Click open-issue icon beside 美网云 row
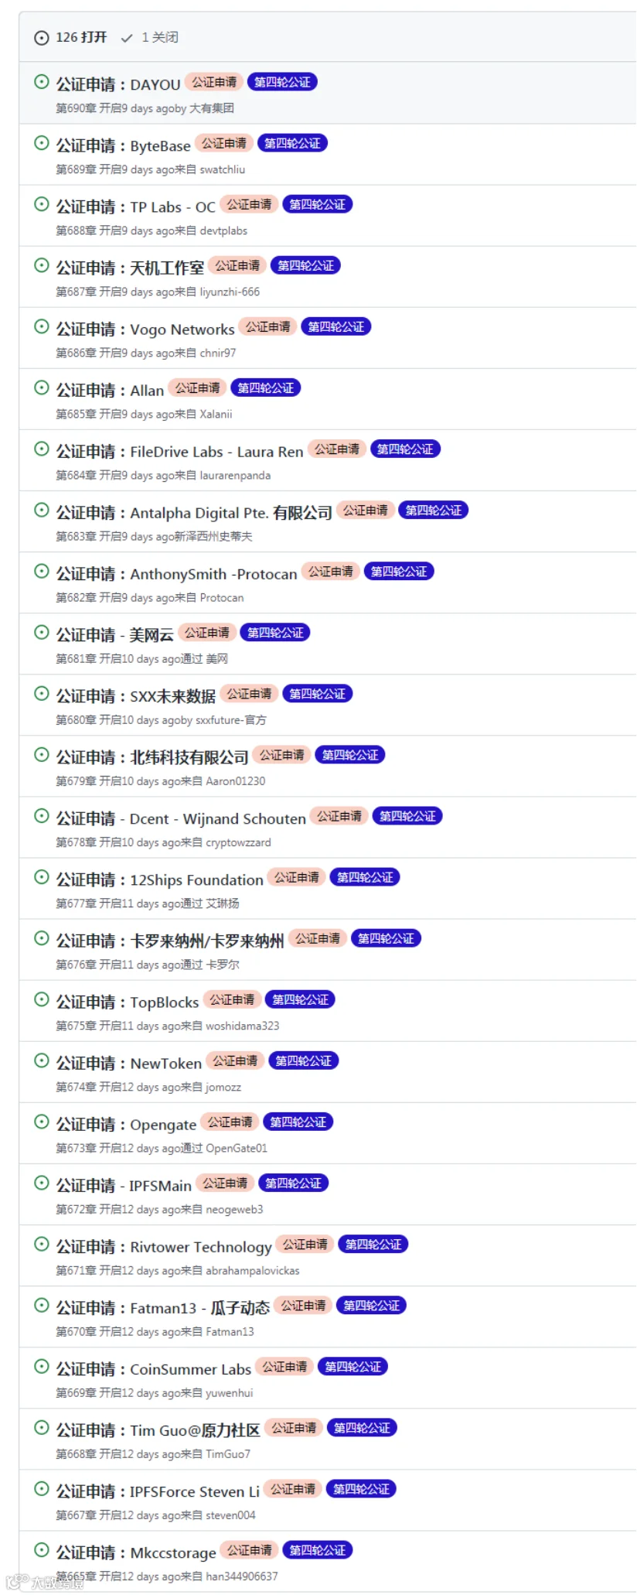The image size is (637, 1595). [42, 631]
